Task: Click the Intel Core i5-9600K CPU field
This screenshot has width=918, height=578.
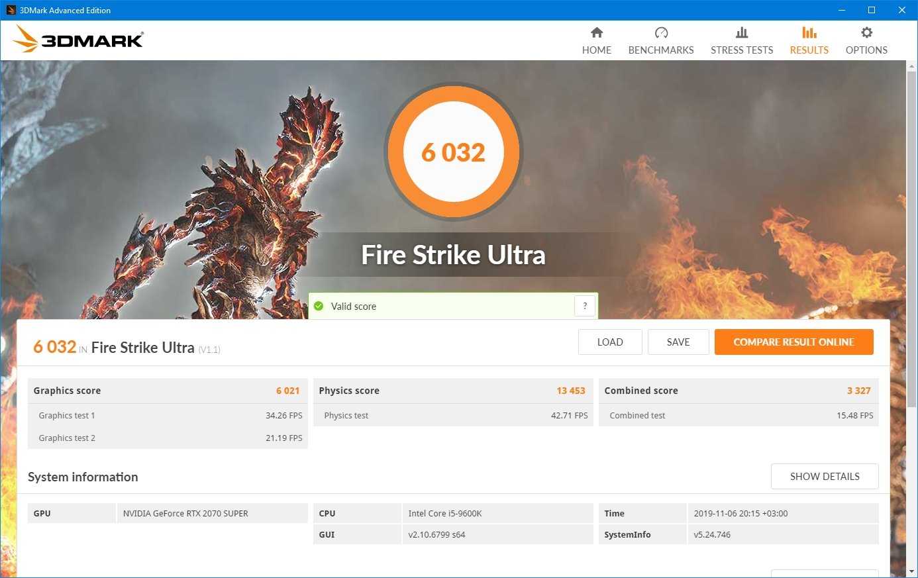Action: pos(497,514)
